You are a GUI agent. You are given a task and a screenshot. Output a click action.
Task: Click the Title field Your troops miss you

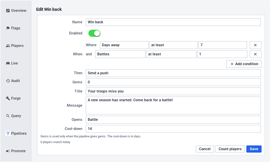click(x=173, y=91)
